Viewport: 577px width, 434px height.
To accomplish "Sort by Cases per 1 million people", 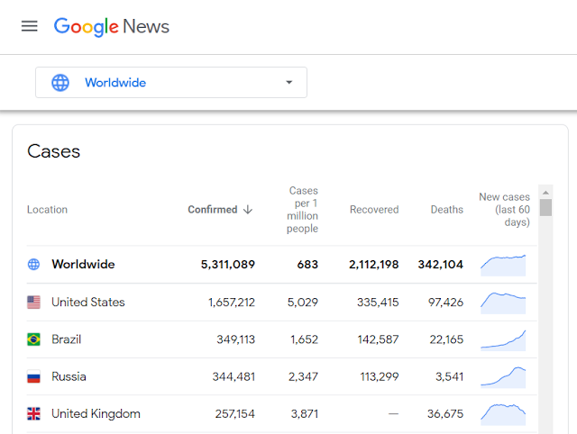I will tap(303, 210).
